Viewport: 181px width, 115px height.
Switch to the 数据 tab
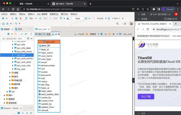47,34
